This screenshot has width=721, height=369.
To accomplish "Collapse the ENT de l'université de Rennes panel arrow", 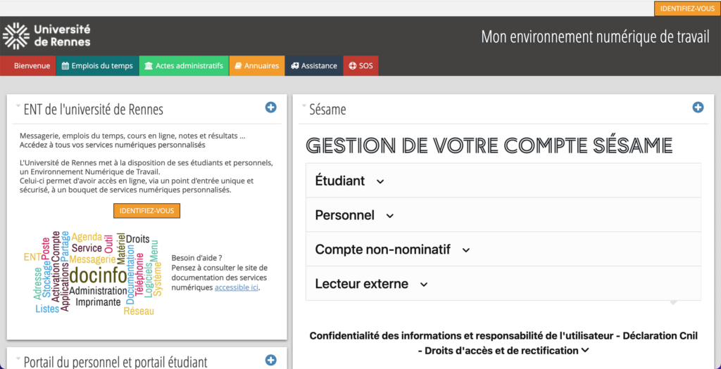I will (x=18, y=105).
